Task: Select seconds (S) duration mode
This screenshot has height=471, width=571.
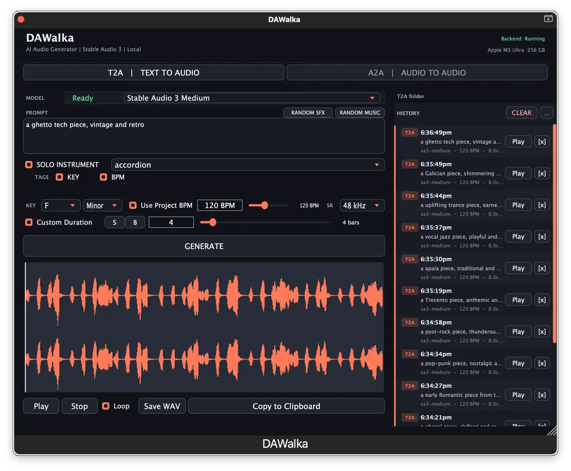Action: coord(115,222)
